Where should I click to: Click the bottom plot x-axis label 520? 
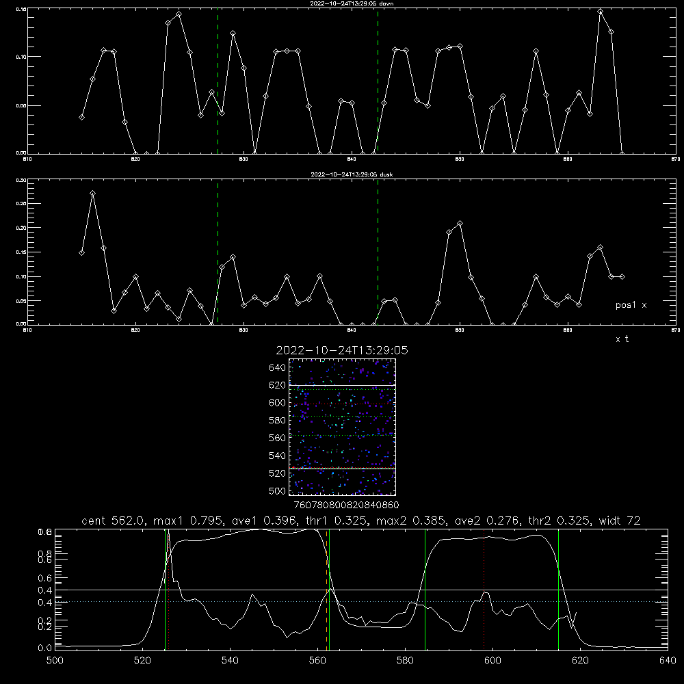(x=142, y=661)
